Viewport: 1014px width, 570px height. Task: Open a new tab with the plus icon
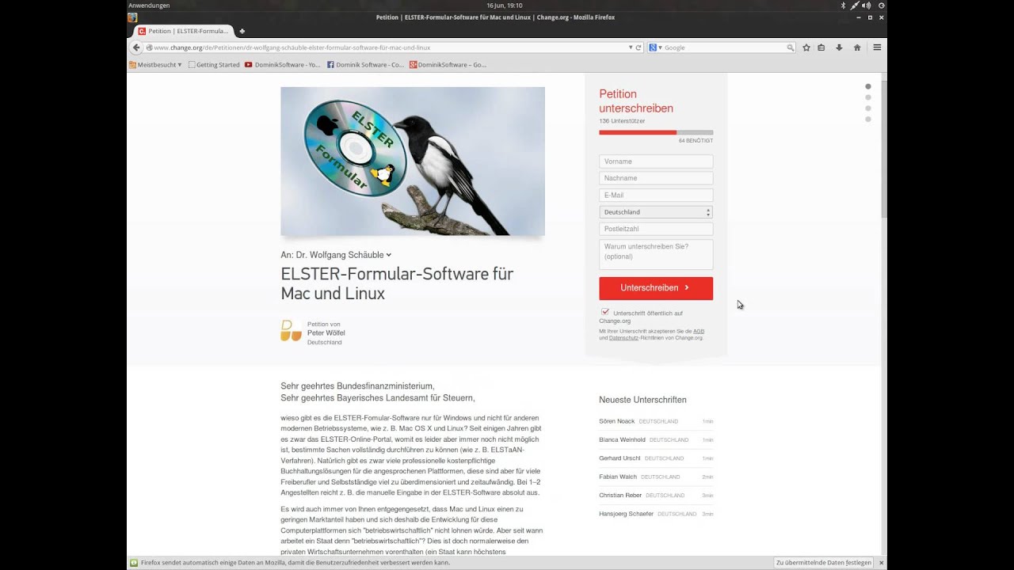(242, 31)
